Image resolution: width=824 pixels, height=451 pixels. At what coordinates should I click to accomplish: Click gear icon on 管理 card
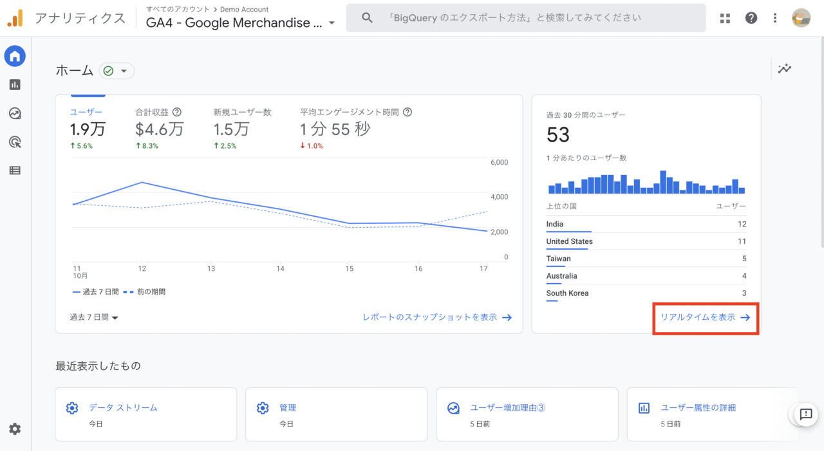point(263,408)
